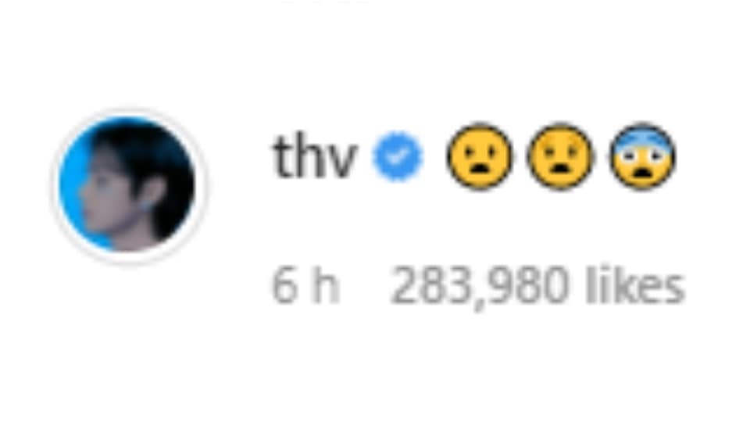Viewport: 750px width, 422px height.
Task: Tap the blue-background avatar of the commenter
Action: [129, 186]
